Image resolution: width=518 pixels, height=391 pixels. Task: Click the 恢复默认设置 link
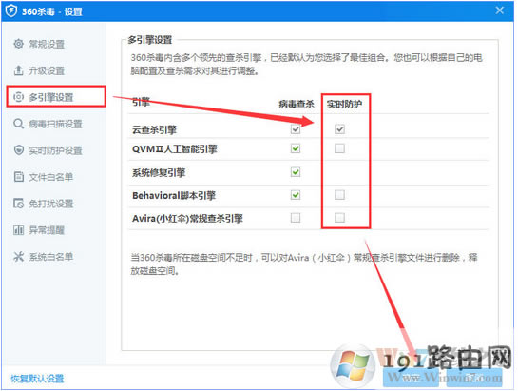coord(37,379)
